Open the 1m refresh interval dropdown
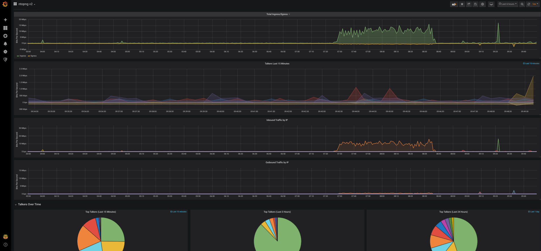Image resolution: width=541 pixels, height=251 pixels. point(535,4)
